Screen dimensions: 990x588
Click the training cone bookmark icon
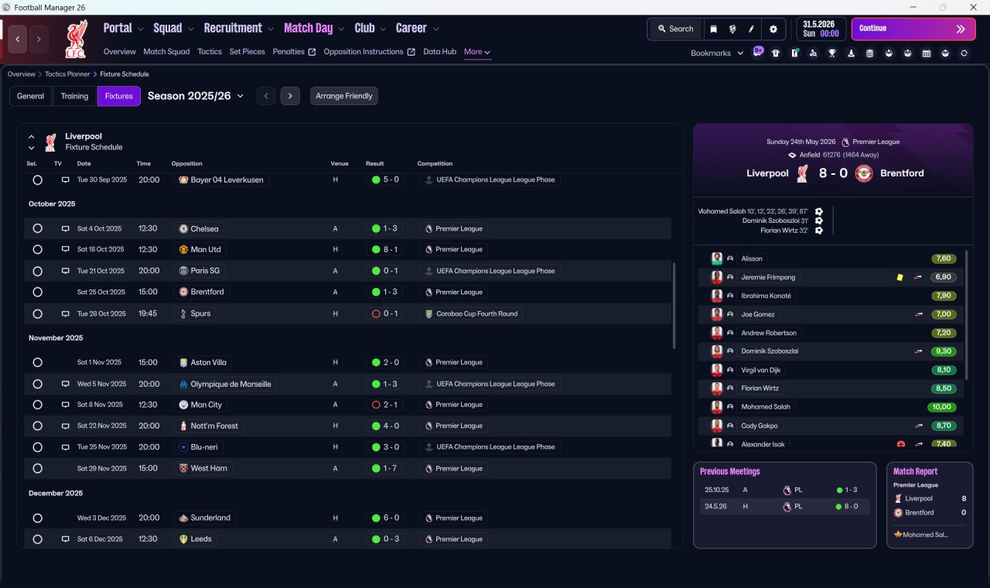pos(851,53)
